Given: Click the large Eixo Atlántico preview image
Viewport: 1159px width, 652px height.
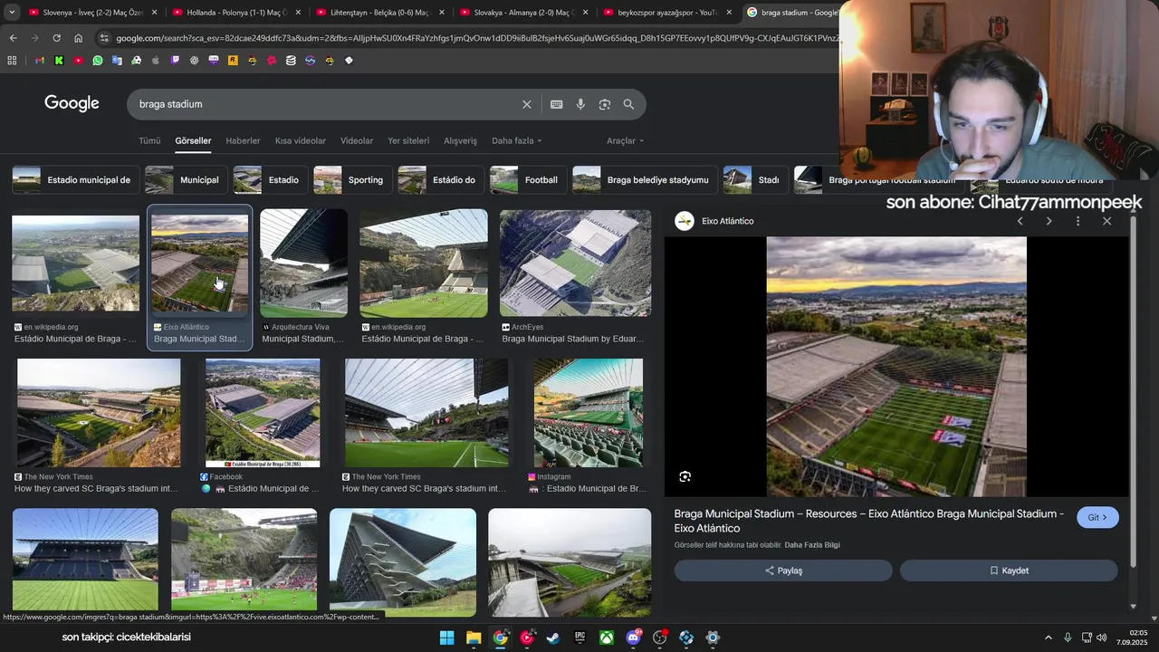Looking at the screenshot, I should pyautogui.click(x=896, y=367).
